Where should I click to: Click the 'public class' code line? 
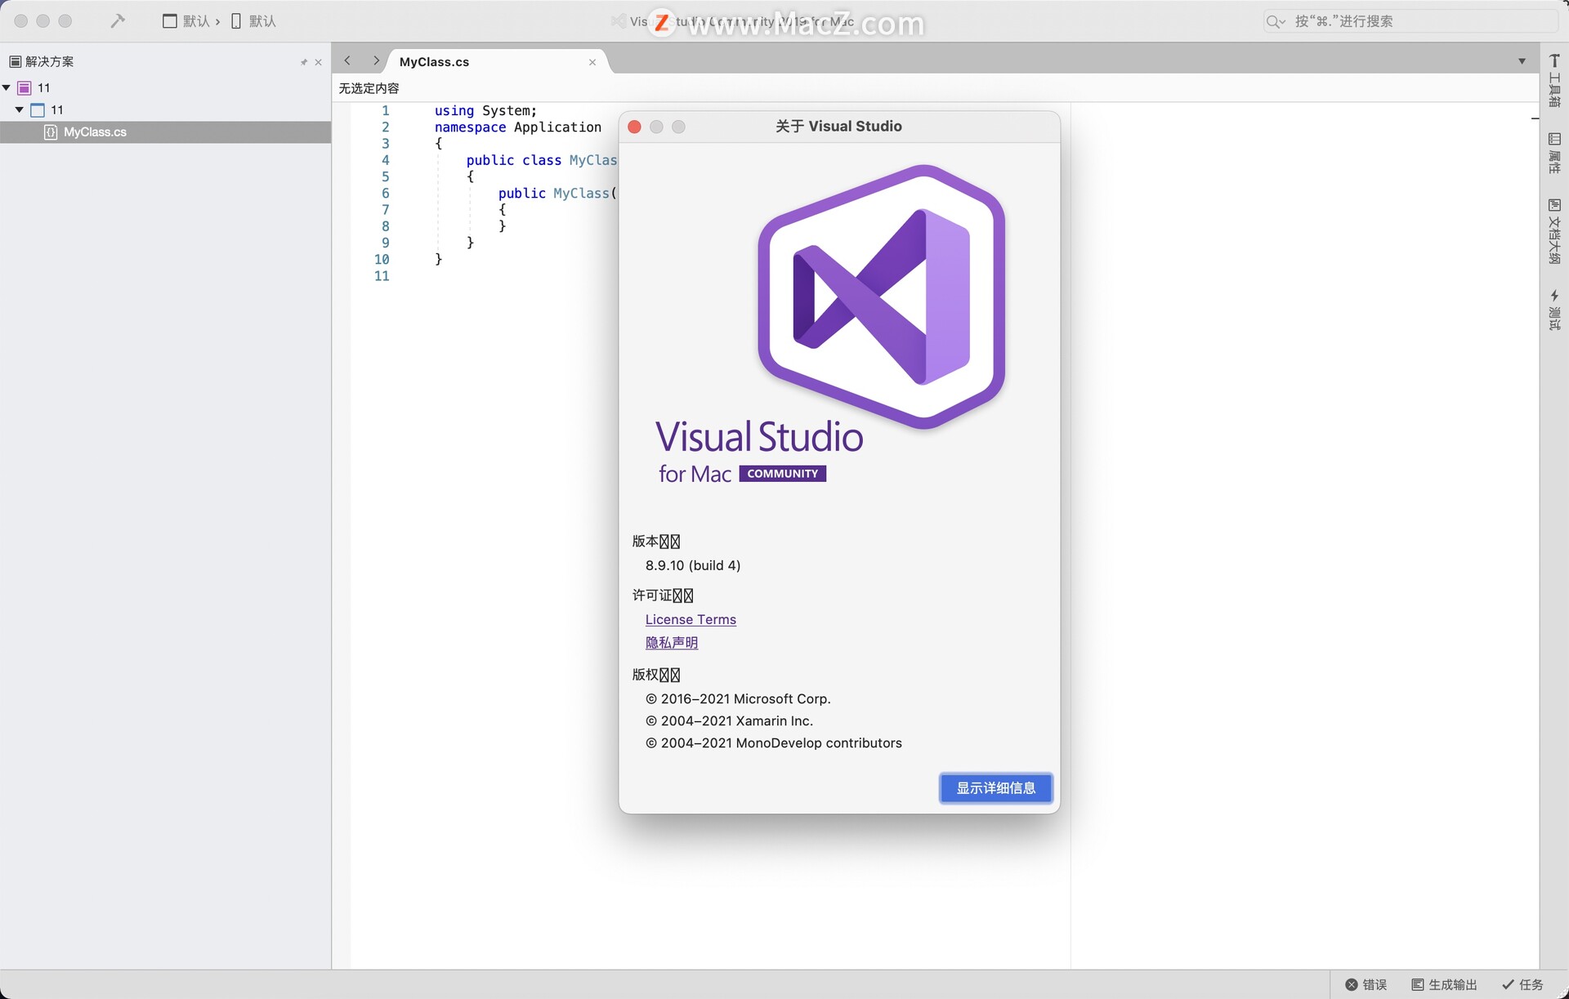(541, 160)
